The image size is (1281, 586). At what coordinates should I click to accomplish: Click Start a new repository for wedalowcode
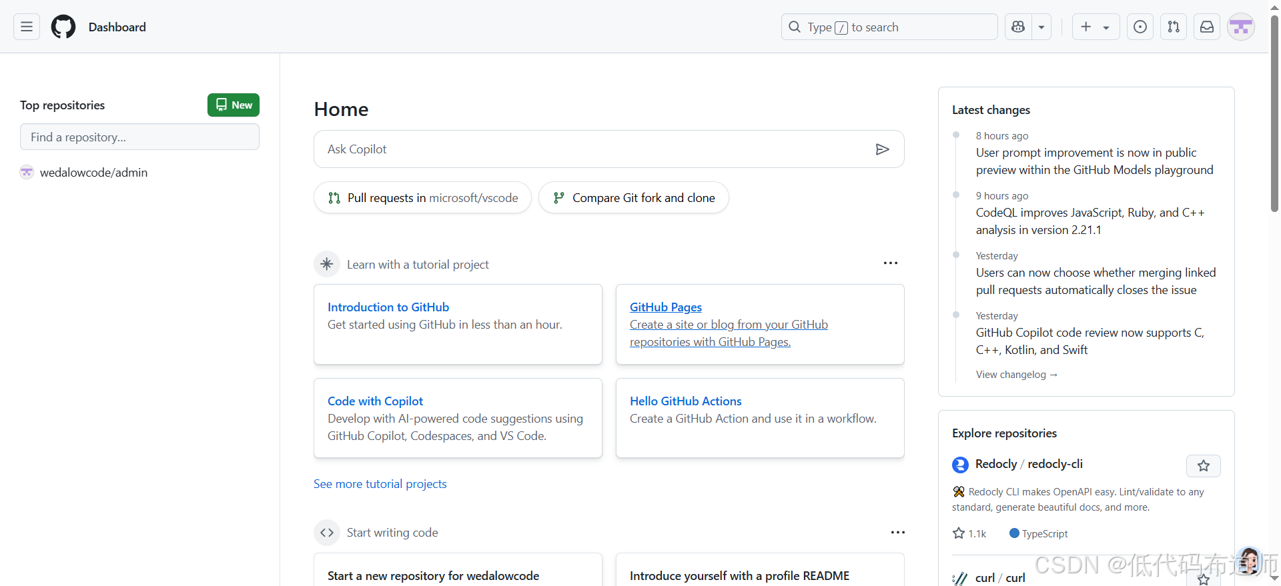pos(433,576)
